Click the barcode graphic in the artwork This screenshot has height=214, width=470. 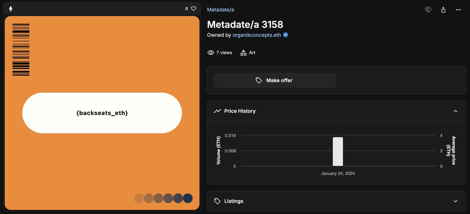coord(21,50)
